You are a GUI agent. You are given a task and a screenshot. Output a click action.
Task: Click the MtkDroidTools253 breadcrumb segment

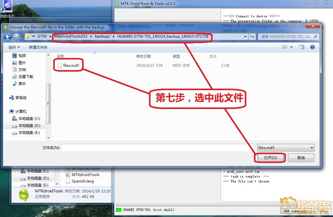[71, 36]
